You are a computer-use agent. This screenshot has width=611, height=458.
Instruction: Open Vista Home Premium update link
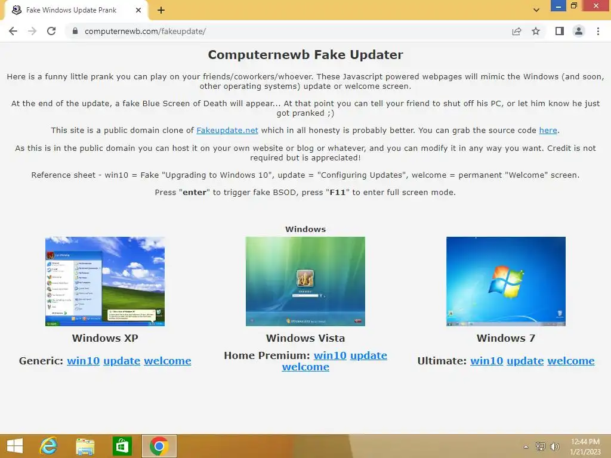click(x=369, y=355)
